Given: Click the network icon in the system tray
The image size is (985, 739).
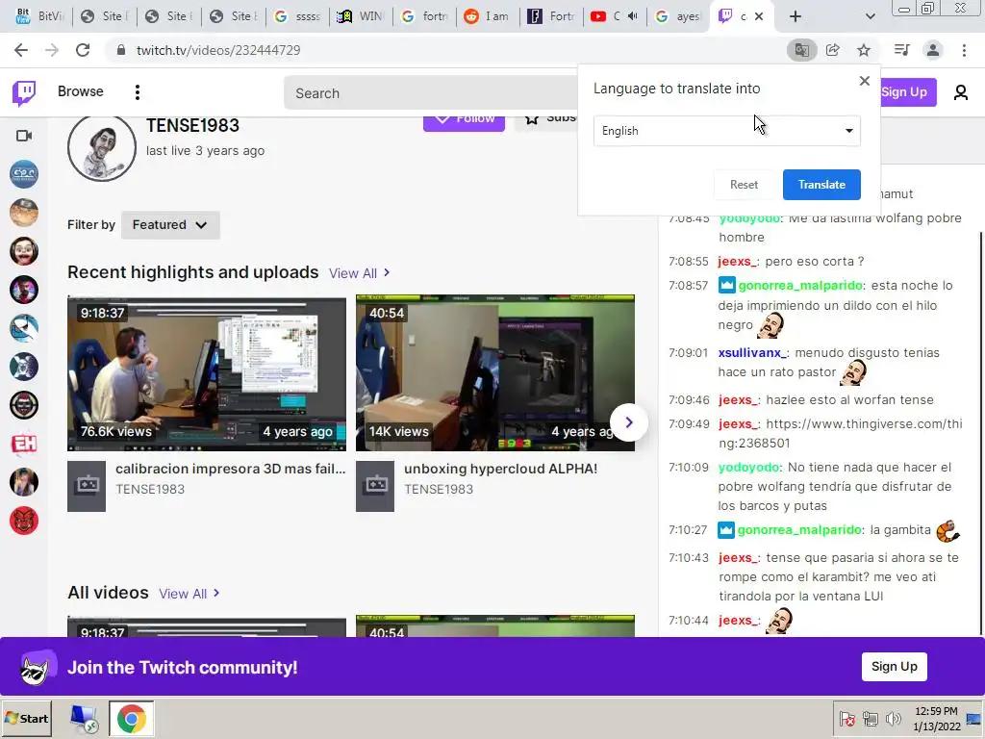Looking at the screenshot, I should (x=870, y=718).
